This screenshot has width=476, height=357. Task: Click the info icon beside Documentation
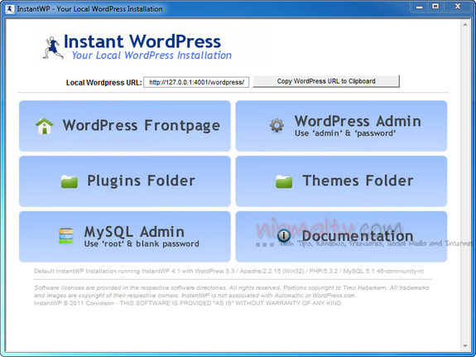(284, 235)
